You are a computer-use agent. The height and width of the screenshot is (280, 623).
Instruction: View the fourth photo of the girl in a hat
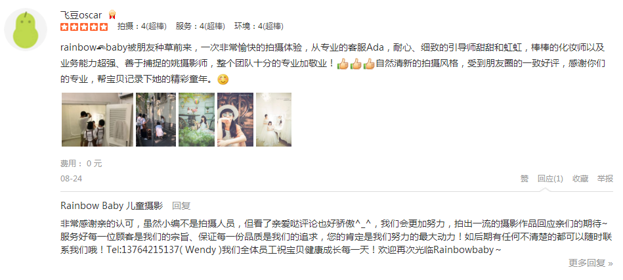click(x=235, y=120)
